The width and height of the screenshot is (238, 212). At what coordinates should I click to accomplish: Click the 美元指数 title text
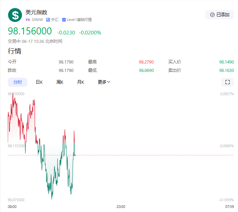pos(36,12)
